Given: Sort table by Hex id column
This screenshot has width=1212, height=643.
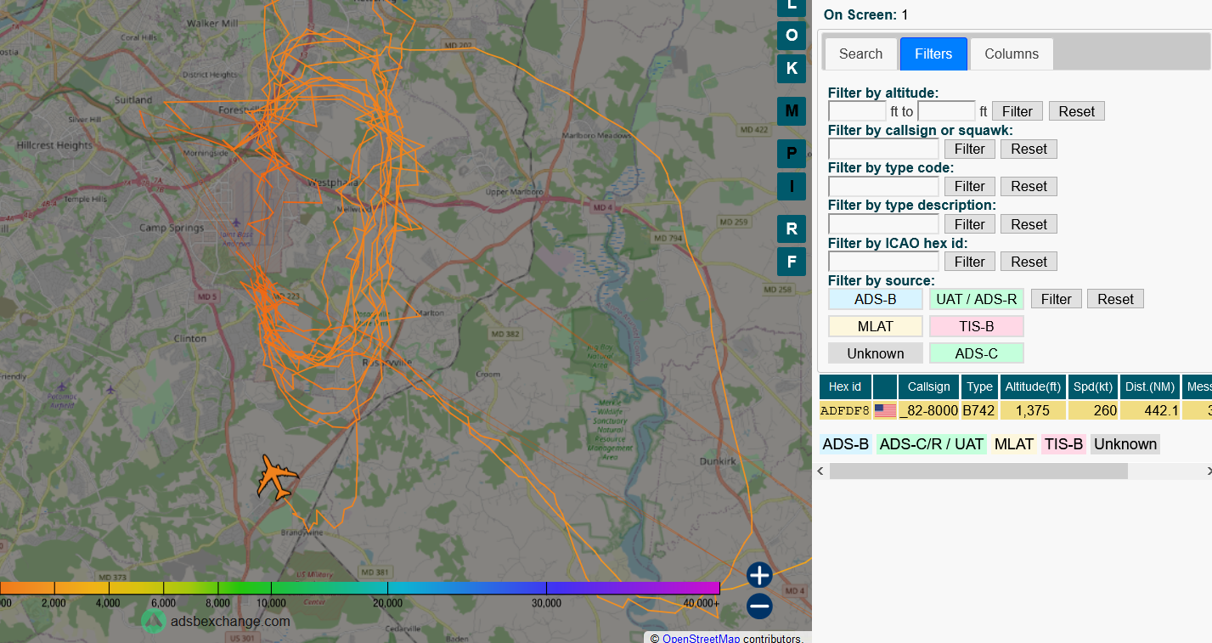Looking at the screenshot, I should coord(845,386).
